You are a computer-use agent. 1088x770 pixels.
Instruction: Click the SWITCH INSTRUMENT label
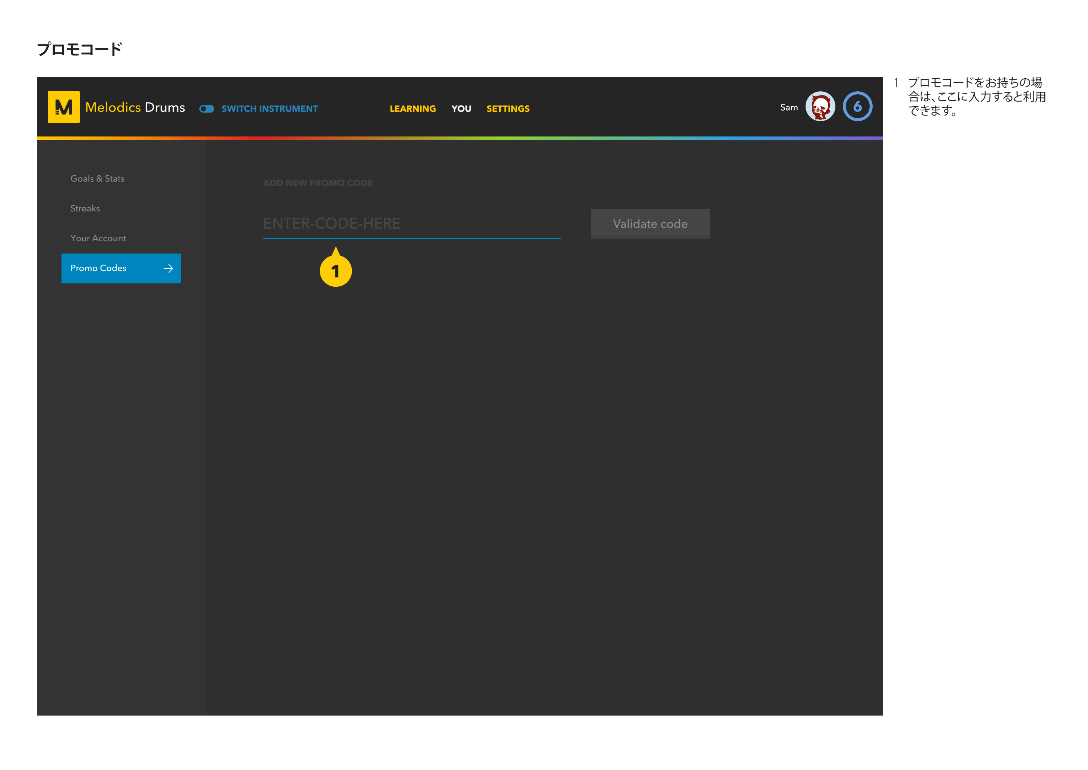point(270,109)
